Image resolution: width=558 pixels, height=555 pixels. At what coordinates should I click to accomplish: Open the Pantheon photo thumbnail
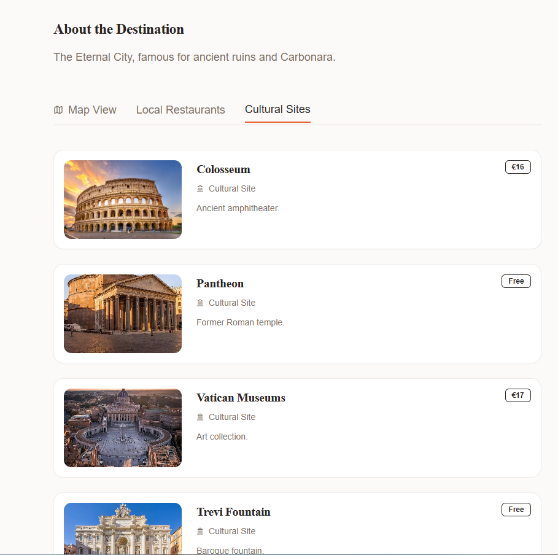pos(123,314)
